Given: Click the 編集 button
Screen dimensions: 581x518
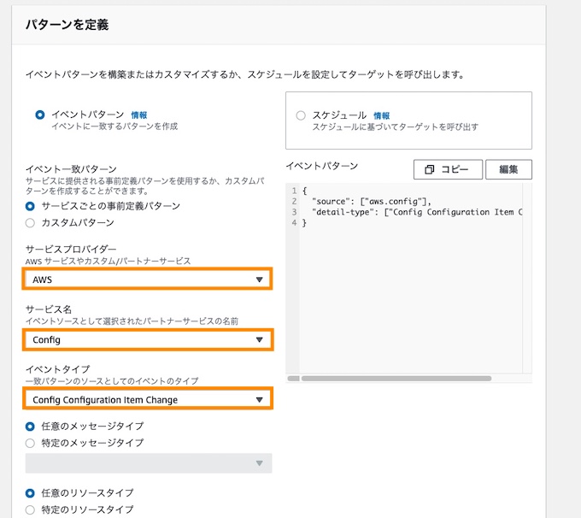Looking at the screenshot, I should pos(508,169).
